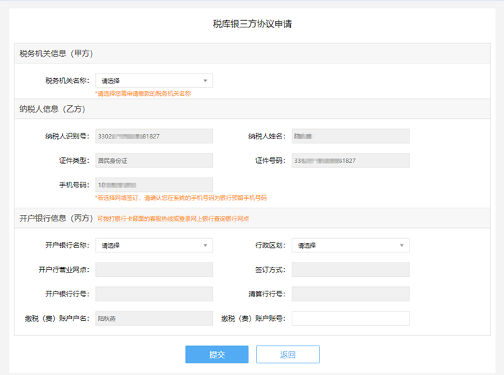This screenshot has width=504, height=375.
Task: Click the 税务机关信息（甲方） section header
Action: click(56, 54)
